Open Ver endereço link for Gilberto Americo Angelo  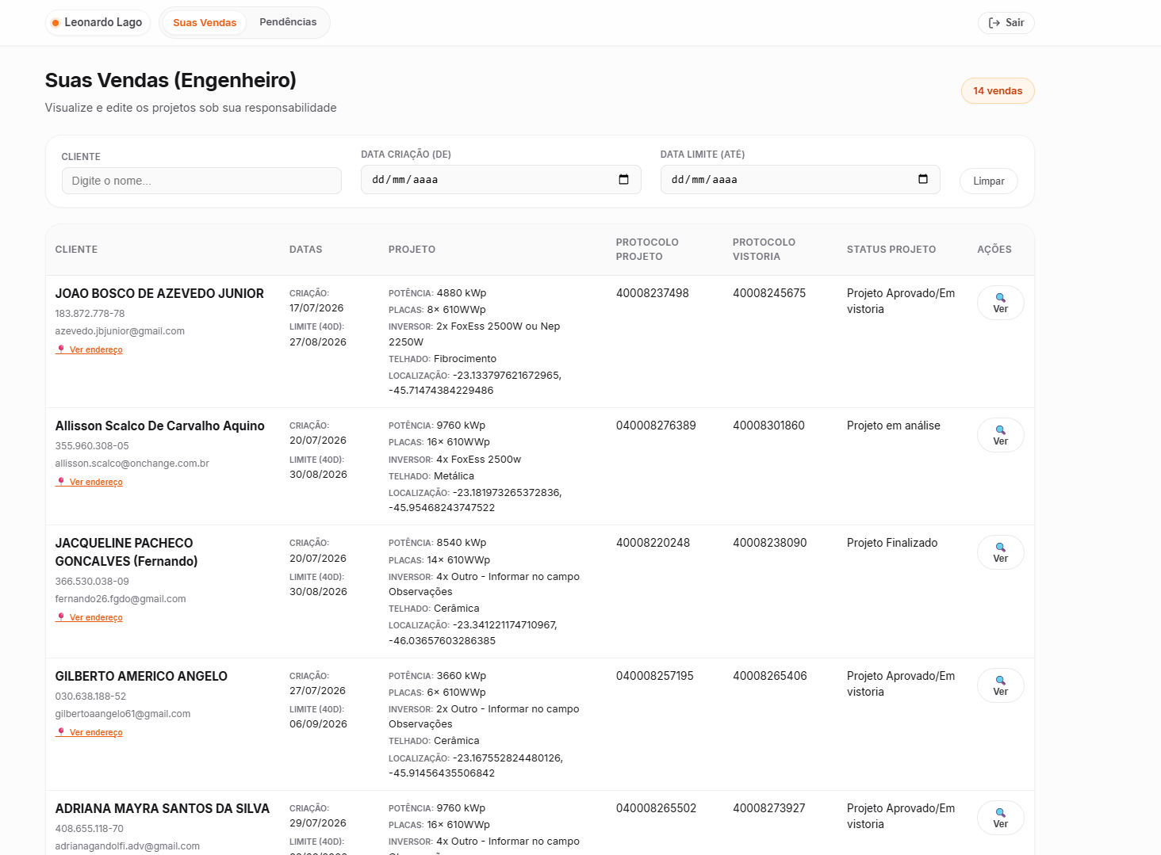(89, 732)
